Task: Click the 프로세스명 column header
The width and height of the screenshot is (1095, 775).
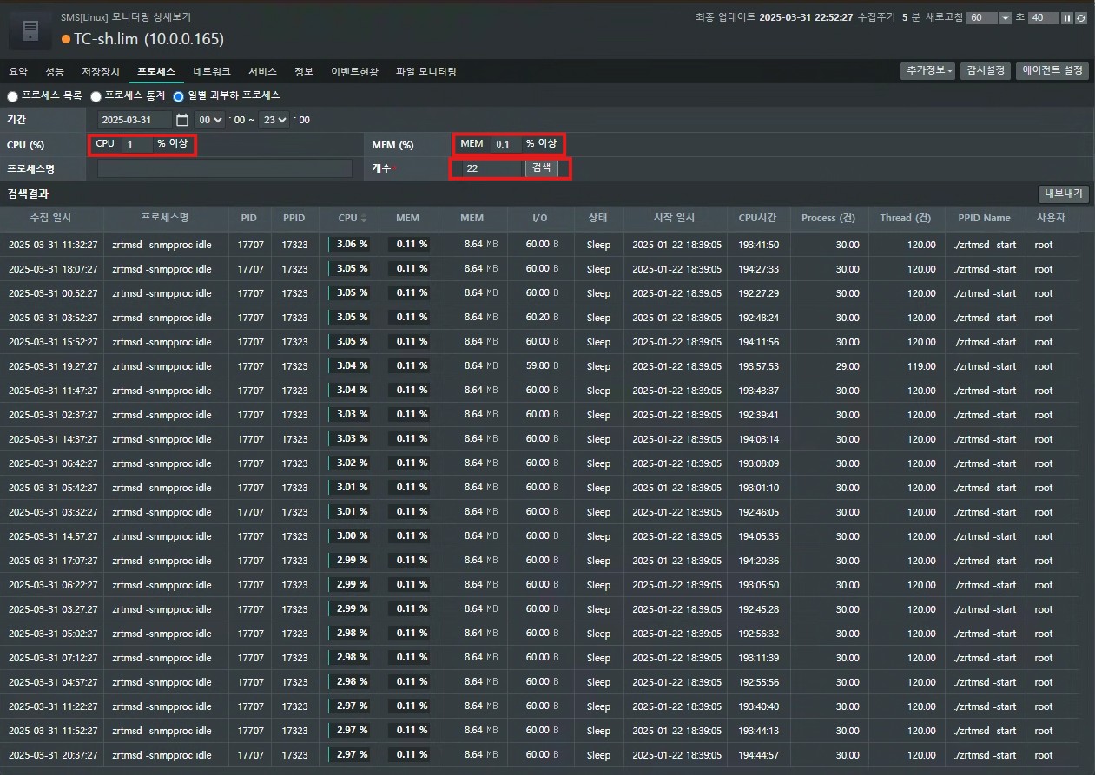Action: pyautogui.click(x=165, y=218)
